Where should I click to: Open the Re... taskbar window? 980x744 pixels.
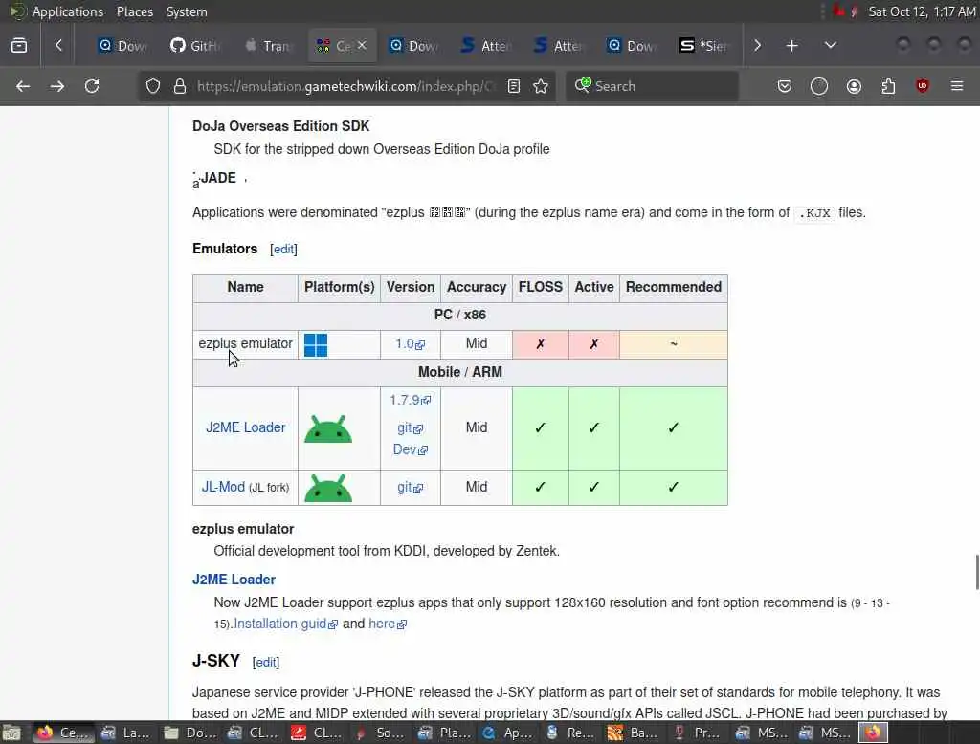(x=570, y=733)
